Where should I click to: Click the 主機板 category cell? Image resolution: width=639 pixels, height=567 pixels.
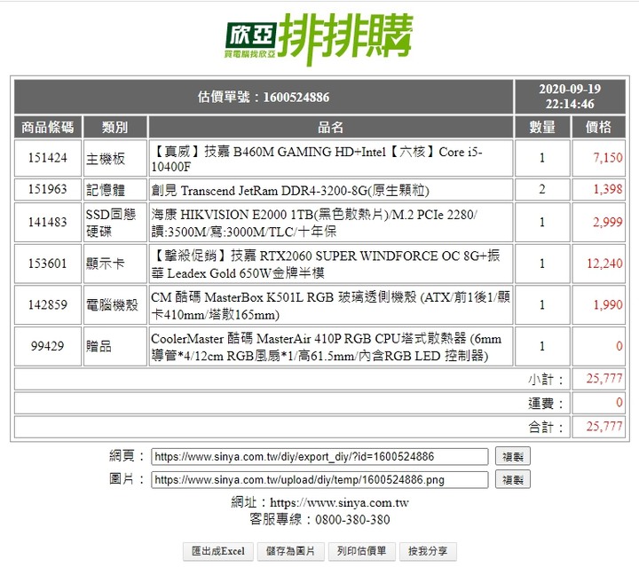[114, 158]
